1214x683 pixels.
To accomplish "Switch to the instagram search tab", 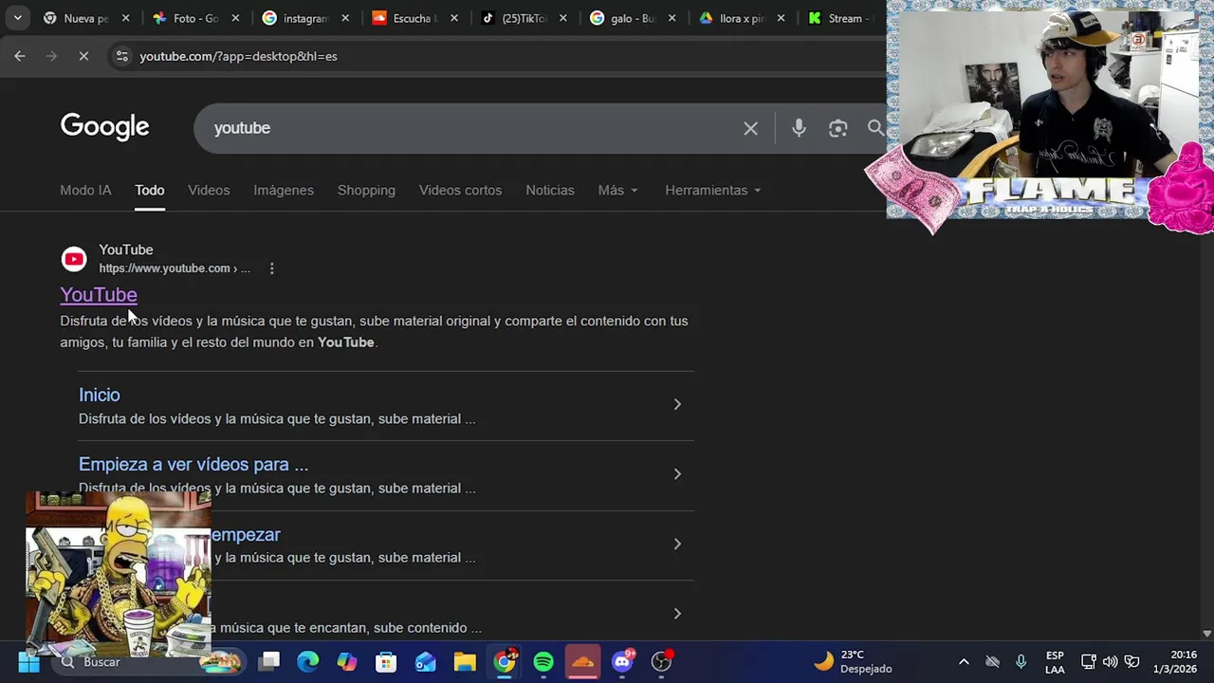I will click(305, 18).
